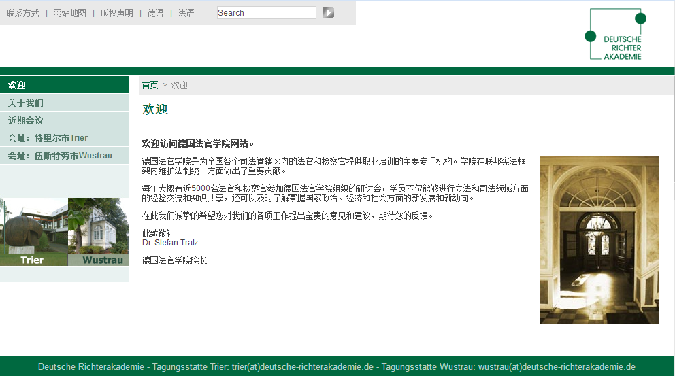675x376 pixels.
Task: Click the wustrau(at)deutsche-richterakademie.de footer email
Action: [557, 366]
